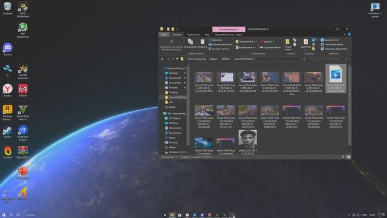
Task: Open the recent locations dropdown arrow
Action: point(173,59)
